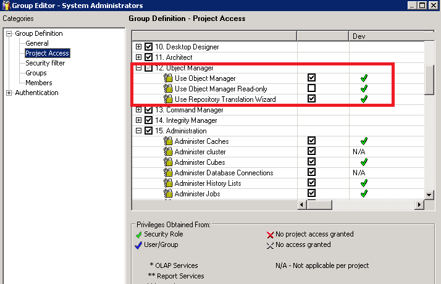Uncheck the Administer Cubes checkbox
441x284 pixels.
(x=311, y=161)
